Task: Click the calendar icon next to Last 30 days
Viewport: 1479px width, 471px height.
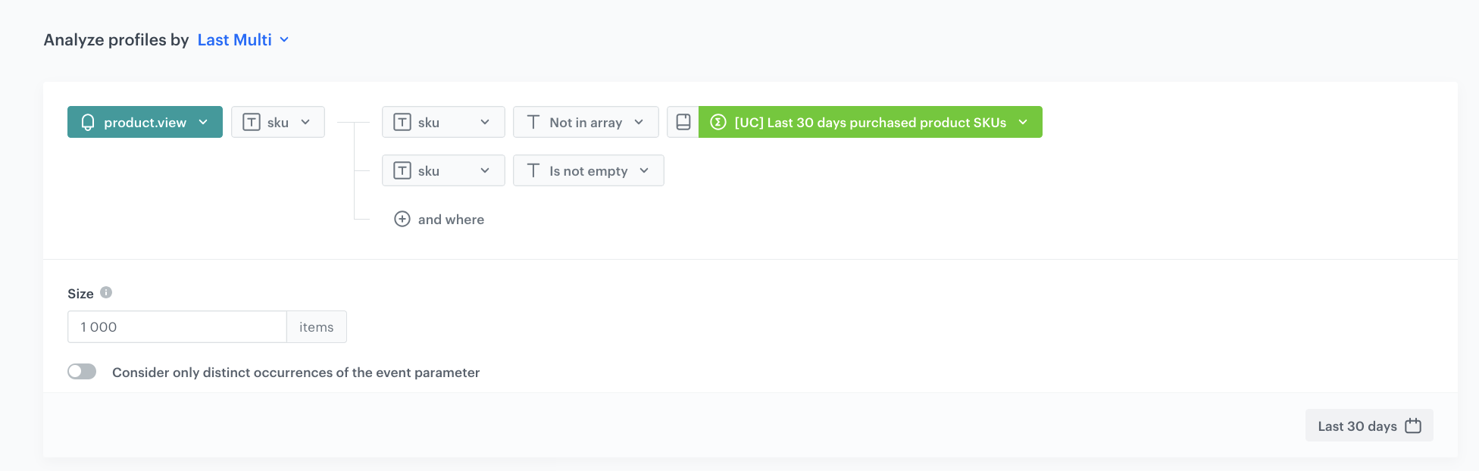Action: pos(1413,426)
